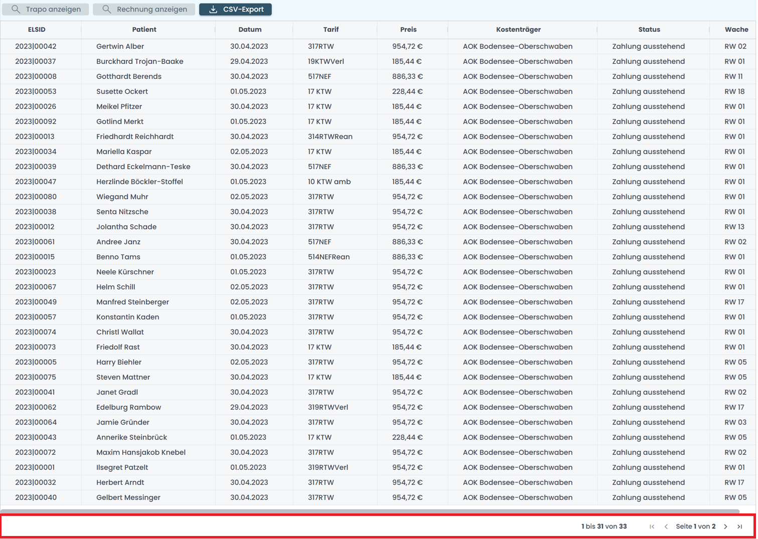
Task: Jump to the first page arrow
Action: [652, 526]
